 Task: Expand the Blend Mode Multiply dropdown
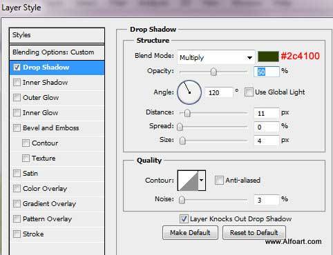coord(216,57)
